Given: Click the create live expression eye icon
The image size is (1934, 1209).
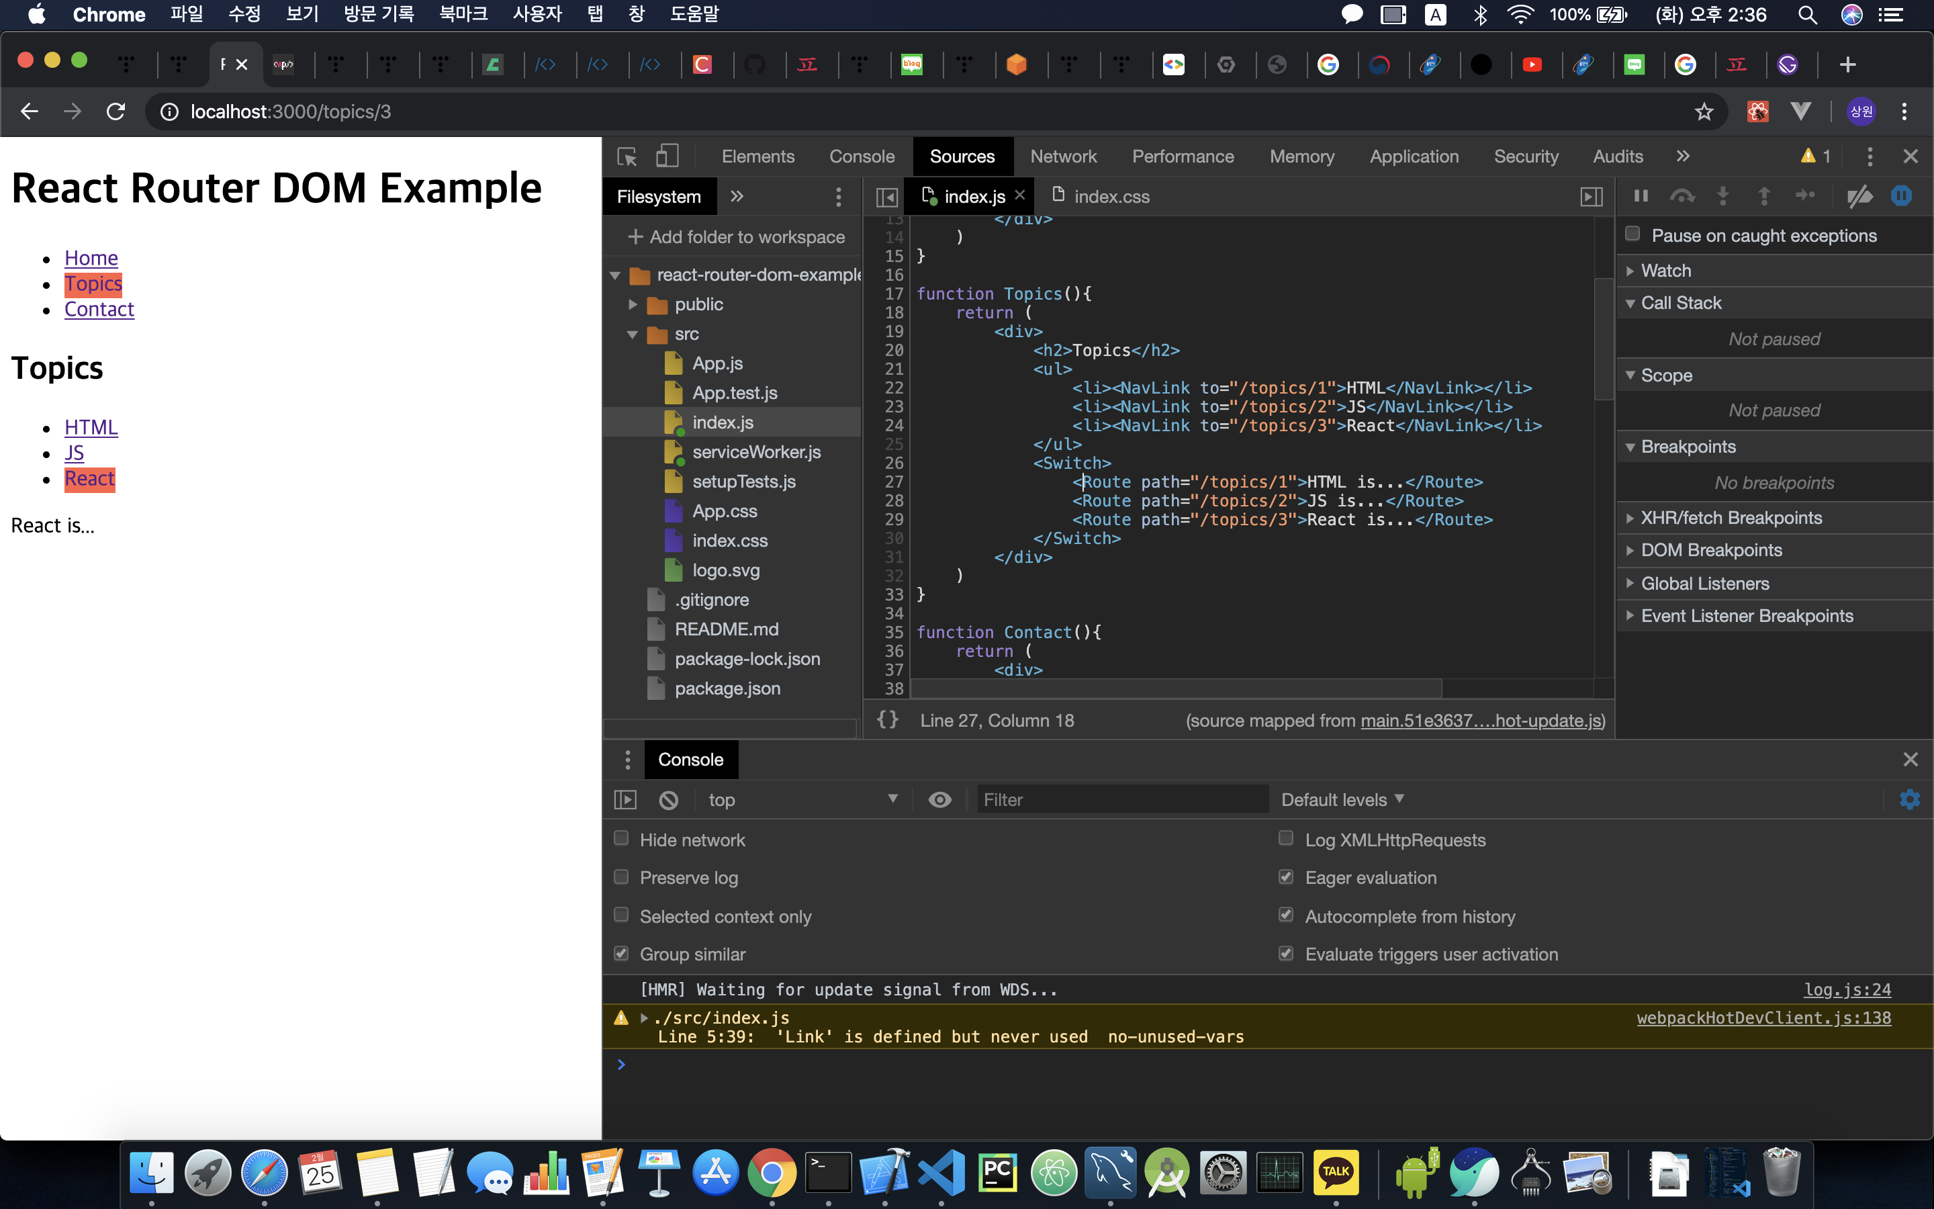Looking at the screenshot, I should click(x=940, y=799).
